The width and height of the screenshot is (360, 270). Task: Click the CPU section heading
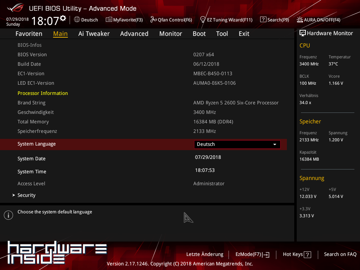point(305,46)
